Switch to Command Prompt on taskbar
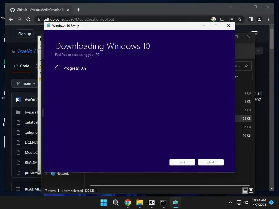The height and width of the screenshot is (209, 279). [x=163, y=202]
